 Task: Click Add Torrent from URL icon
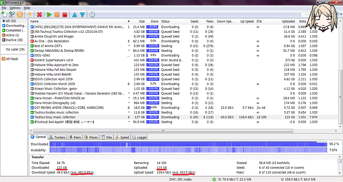[12, 14]
